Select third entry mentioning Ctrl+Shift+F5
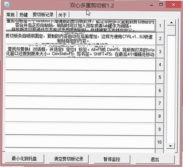The height and width of the screenshot is (167, 183). click(81, 51)
